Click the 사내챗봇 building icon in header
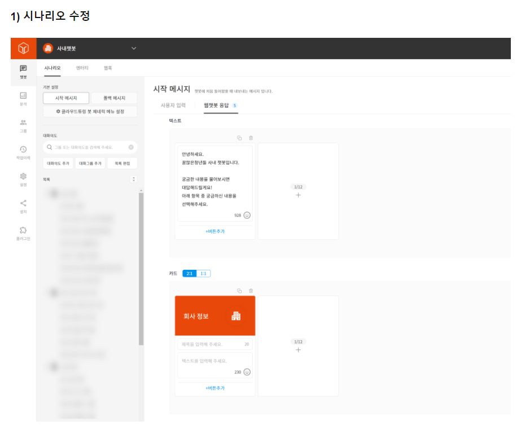 [48, 49]
